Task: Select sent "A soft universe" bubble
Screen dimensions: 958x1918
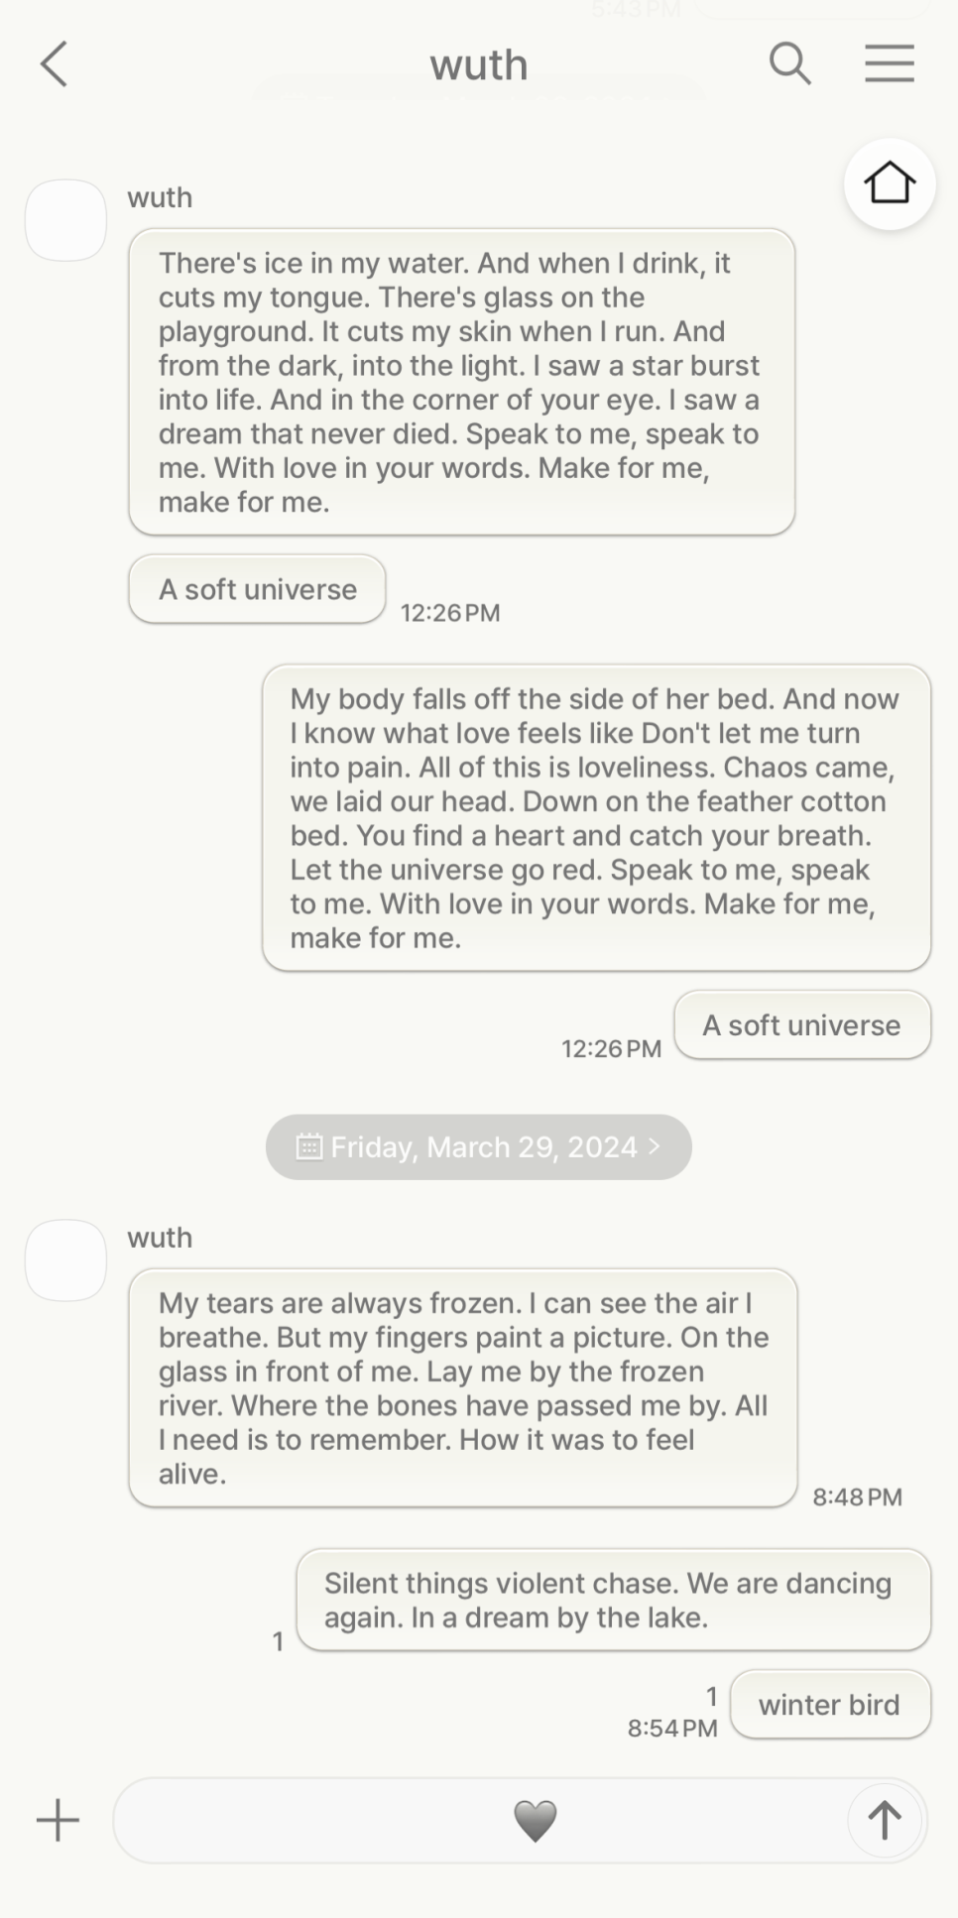Action: (801, 1025)
